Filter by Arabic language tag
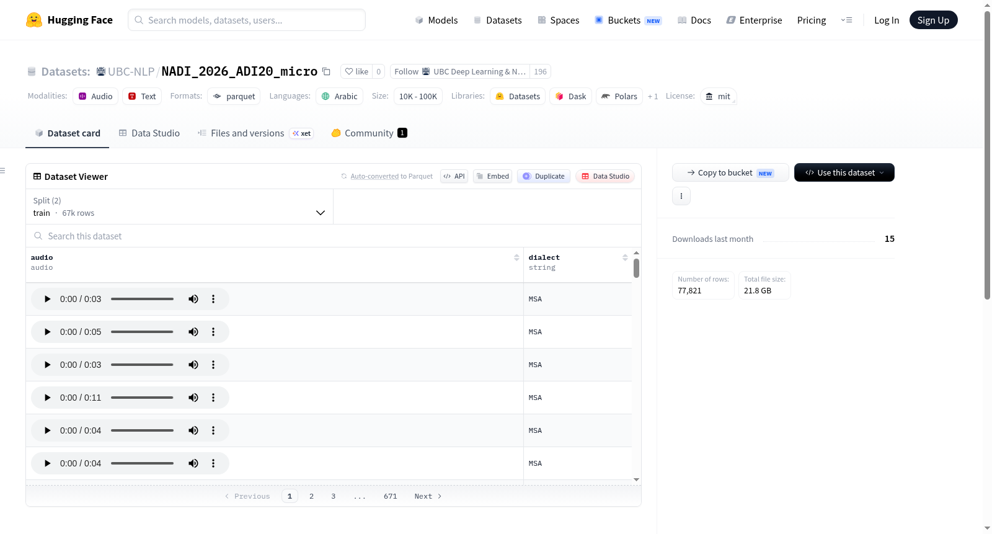The width and height of the screenshot is (992, 534). (339, 96)
